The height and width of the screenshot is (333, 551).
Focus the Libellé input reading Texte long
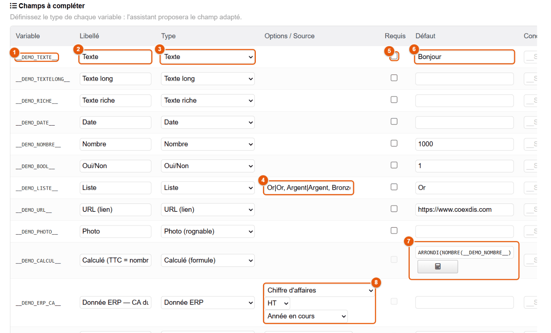[116, 79]
